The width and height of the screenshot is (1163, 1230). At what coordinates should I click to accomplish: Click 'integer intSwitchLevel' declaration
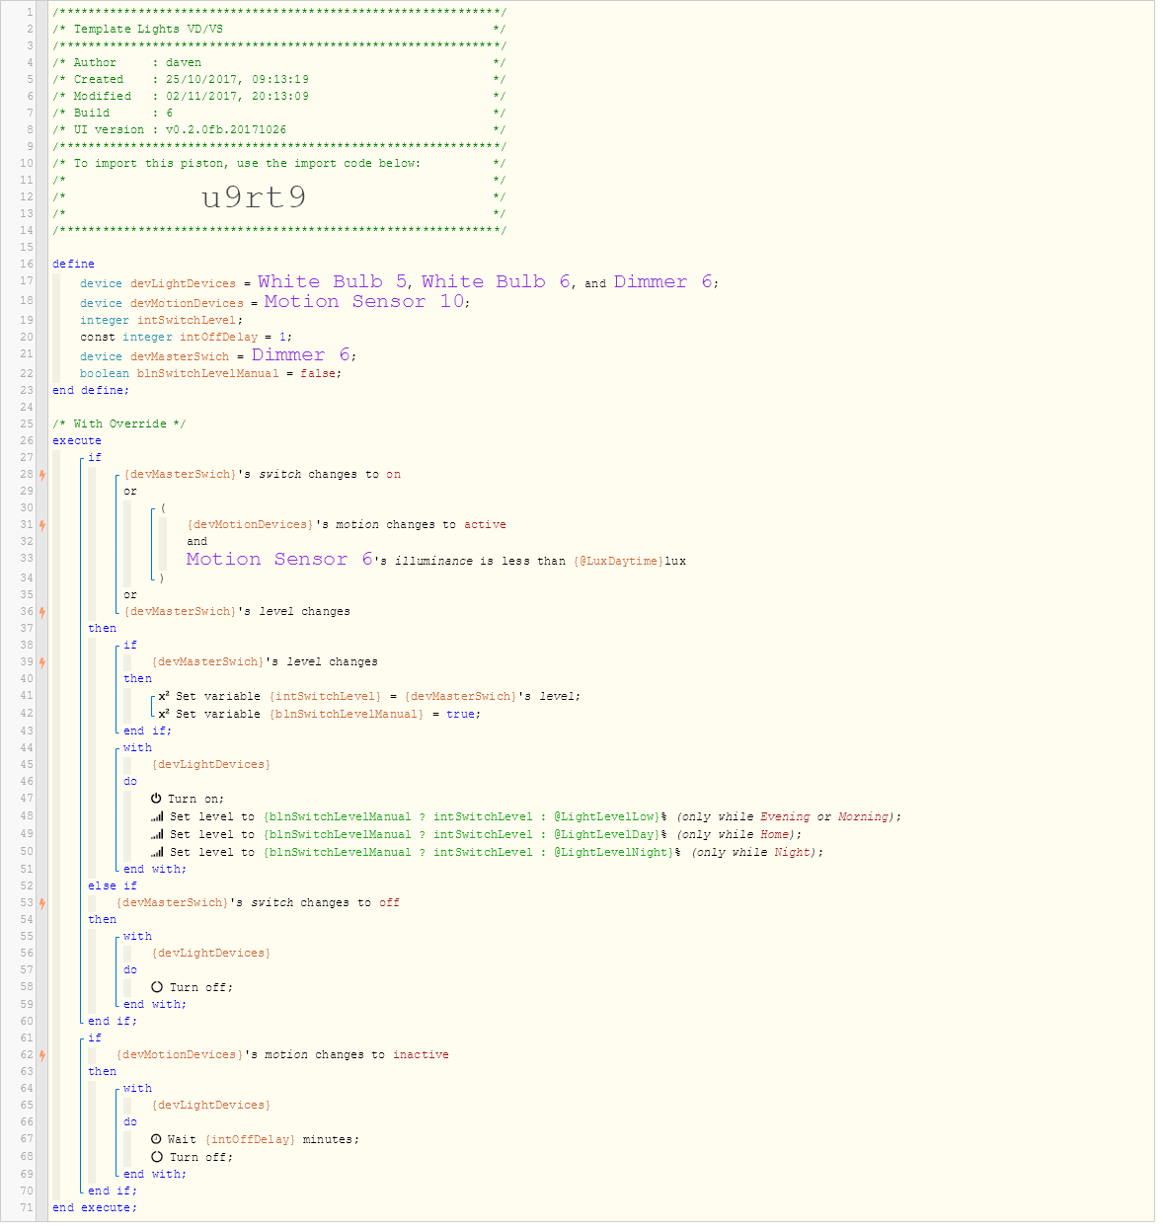click(x=159, y=321)
